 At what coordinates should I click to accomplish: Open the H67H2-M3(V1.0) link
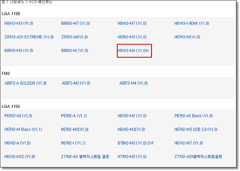[75, 130]
